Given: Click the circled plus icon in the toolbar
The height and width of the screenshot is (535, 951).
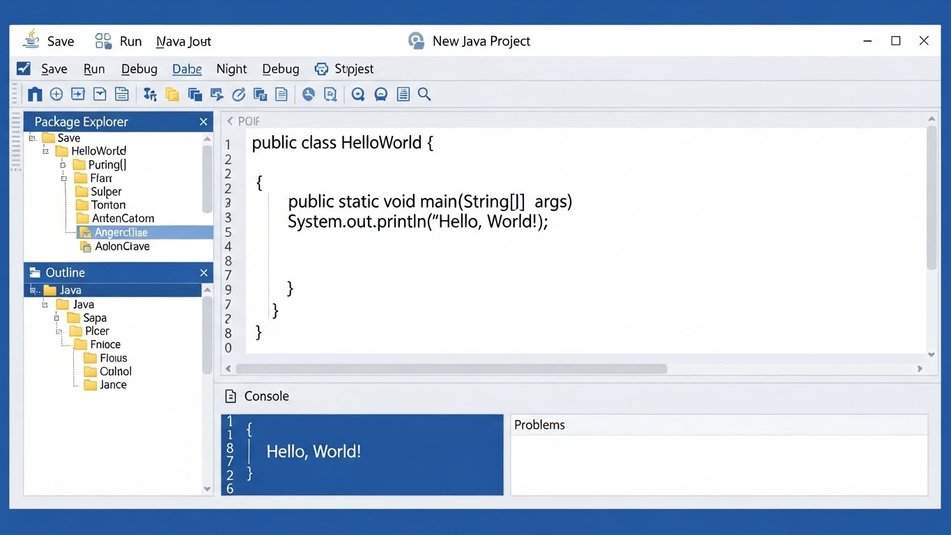Looking at the screenshot, I should click(56, 94).
